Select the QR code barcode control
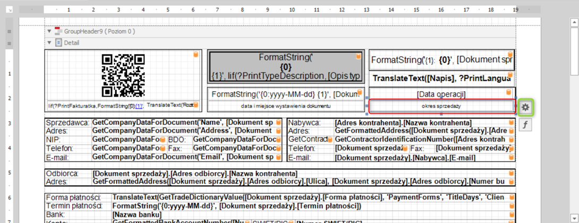The image size is (579, 223). point(123,75)
